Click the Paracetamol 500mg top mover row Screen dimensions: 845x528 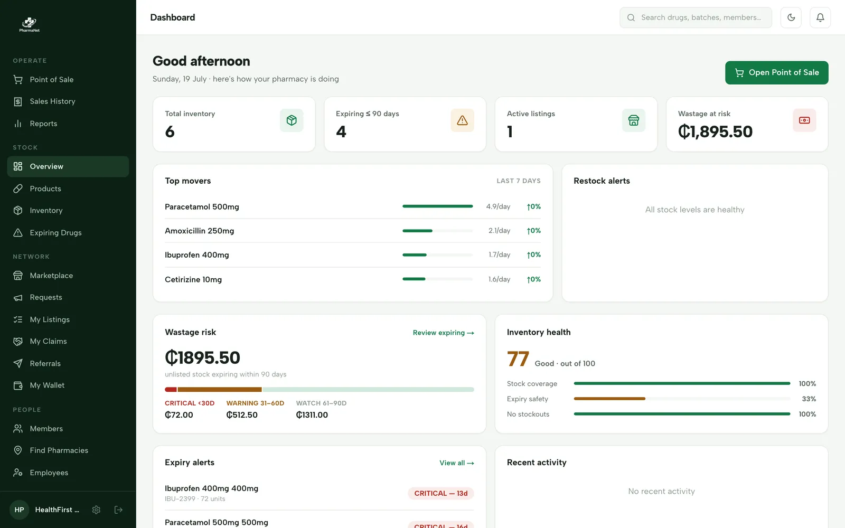click(353, 206)
